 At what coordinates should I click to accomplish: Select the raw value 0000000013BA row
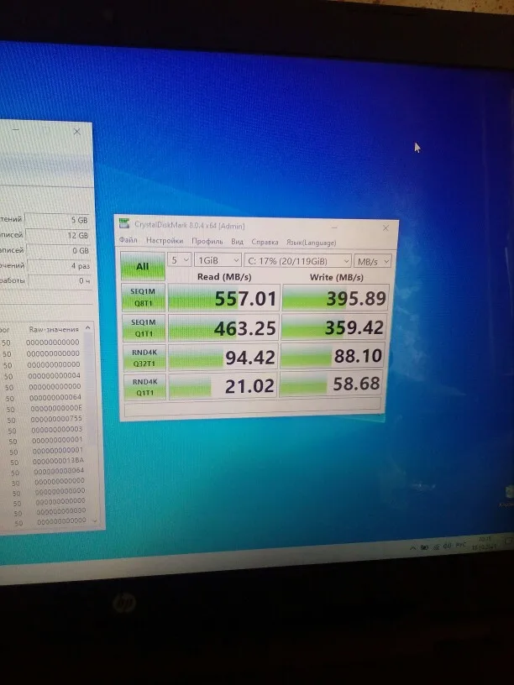tap(58, 460)
